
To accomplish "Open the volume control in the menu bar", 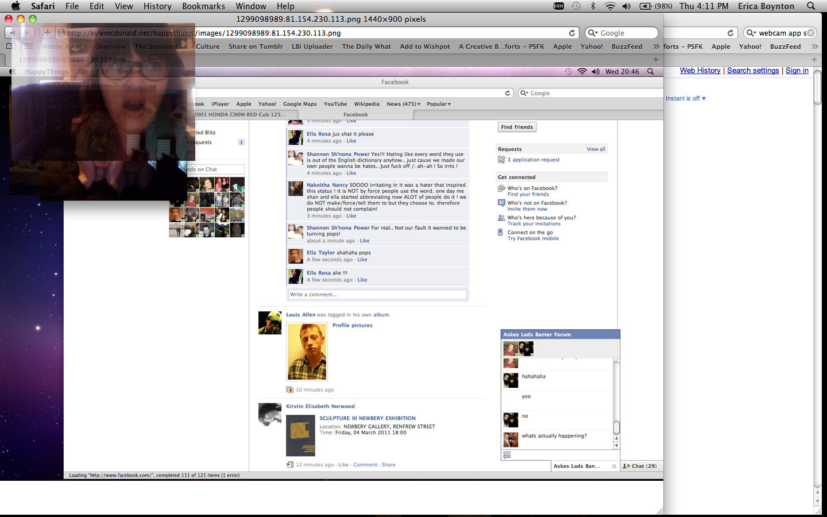I will coord(626,6).
